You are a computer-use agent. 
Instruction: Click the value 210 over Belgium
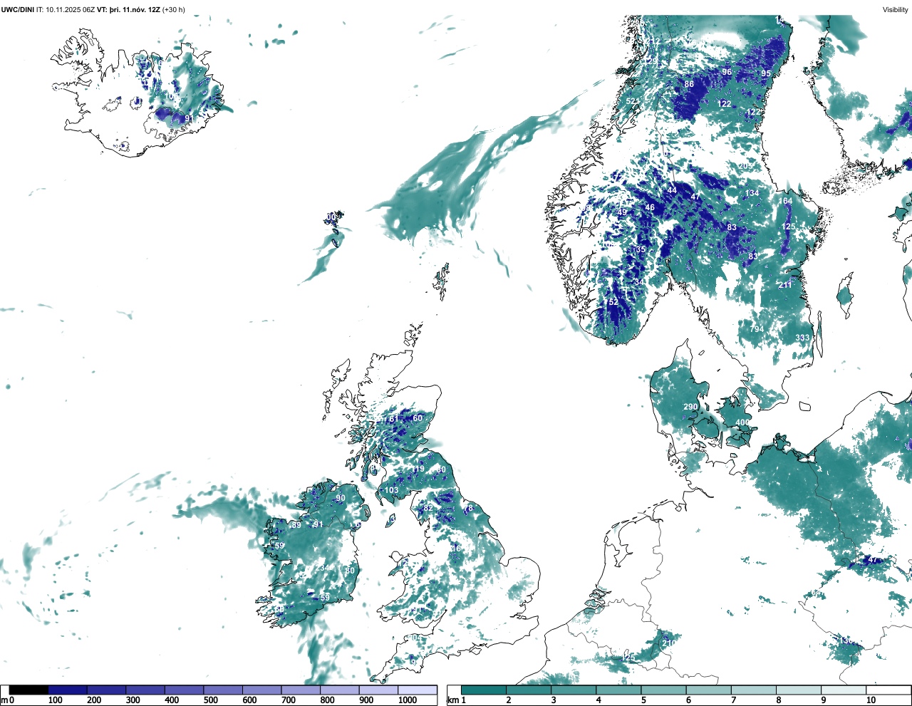668,643
